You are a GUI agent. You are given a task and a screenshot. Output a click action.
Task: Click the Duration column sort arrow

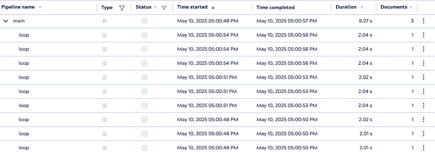pos(362,8)
